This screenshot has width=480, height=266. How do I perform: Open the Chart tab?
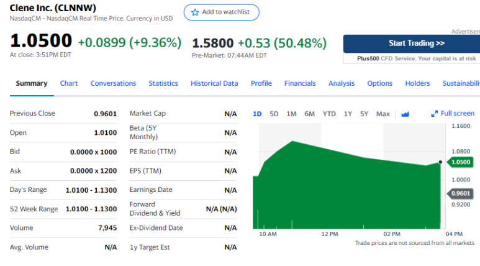tap(69, 83)
